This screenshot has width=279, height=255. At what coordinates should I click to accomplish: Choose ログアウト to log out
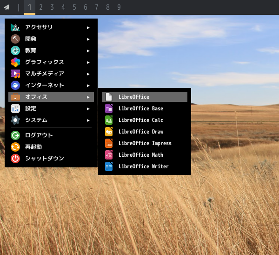pyautogui.click(x=39, y=135)
